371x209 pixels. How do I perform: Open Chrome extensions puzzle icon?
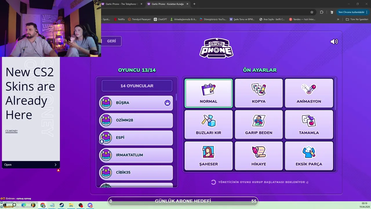click(322, 12)
